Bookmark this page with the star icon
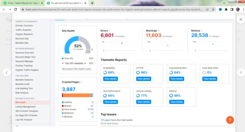Image resolution: width=245 pixels, height=132 pixels. [213, 9]
